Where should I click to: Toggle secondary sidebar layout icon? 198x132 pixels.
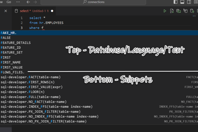click(189, 2)
